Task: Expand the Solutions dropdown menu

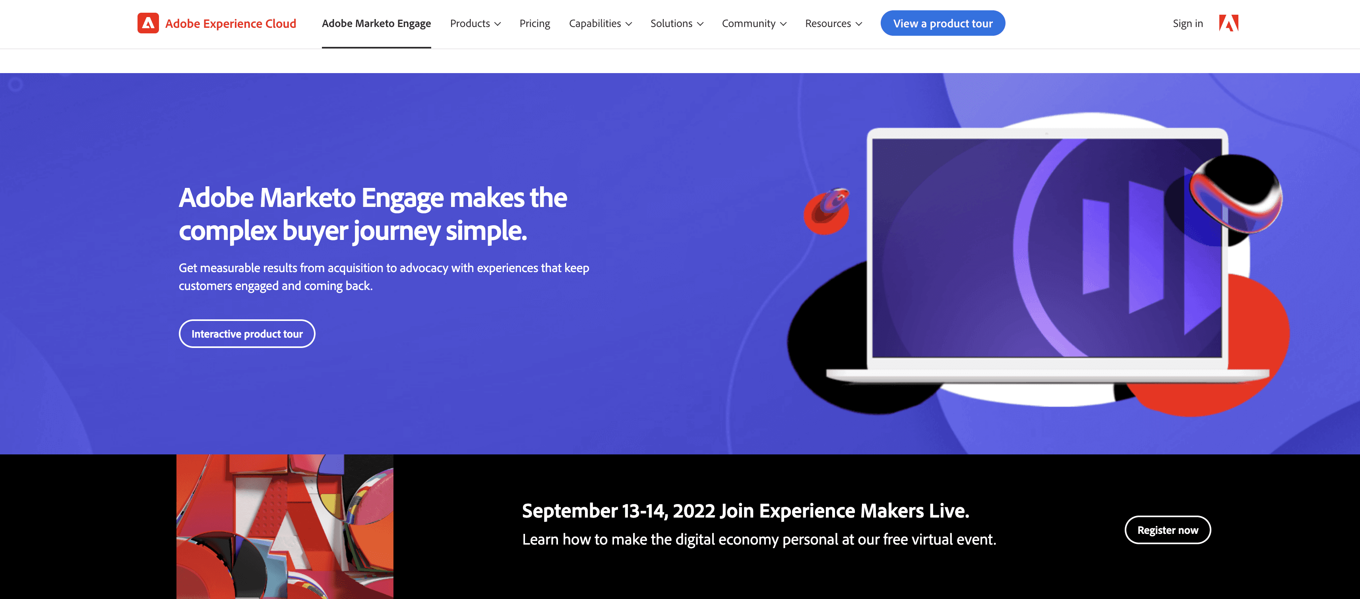Action: click(677, 23)
